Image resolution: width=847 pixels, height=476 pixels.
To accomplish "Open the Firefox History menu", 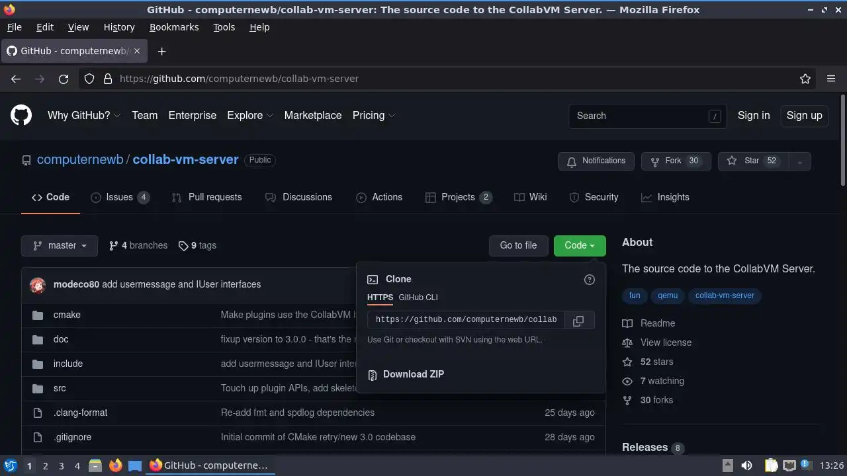I will pyautogui.click(x=119, y=27).
